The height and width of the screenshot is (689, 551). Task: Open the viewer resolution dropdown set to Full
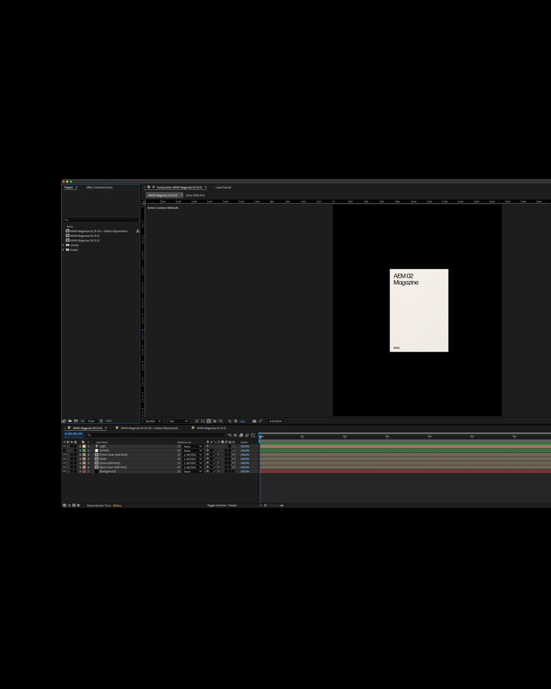178,421
